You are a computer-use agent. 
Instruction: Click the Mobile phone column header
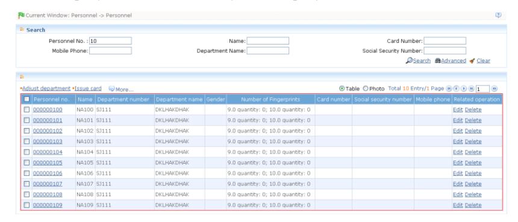click(x=432, y=99)
